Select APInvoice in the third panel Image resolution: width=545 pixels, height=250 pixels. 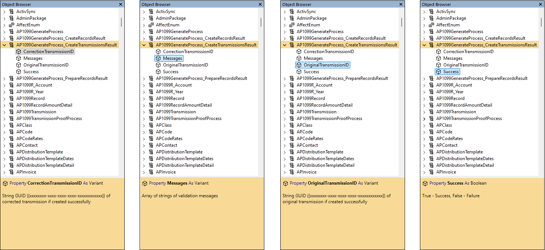click(307, 172)
